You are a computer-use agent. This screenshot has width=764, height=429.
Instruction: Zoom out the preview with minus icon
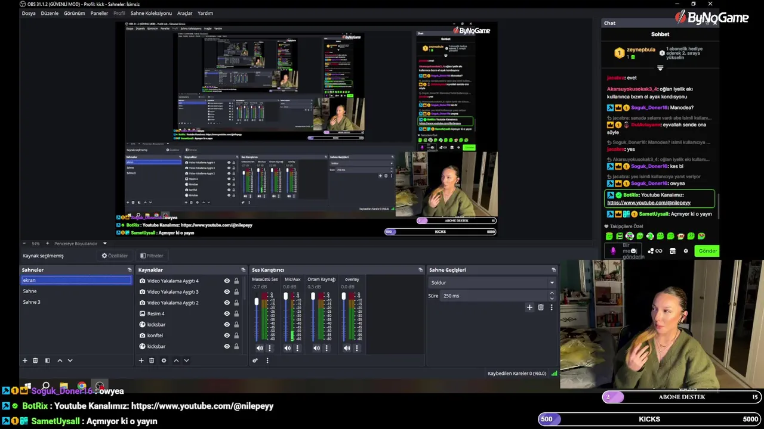point(24,243)
